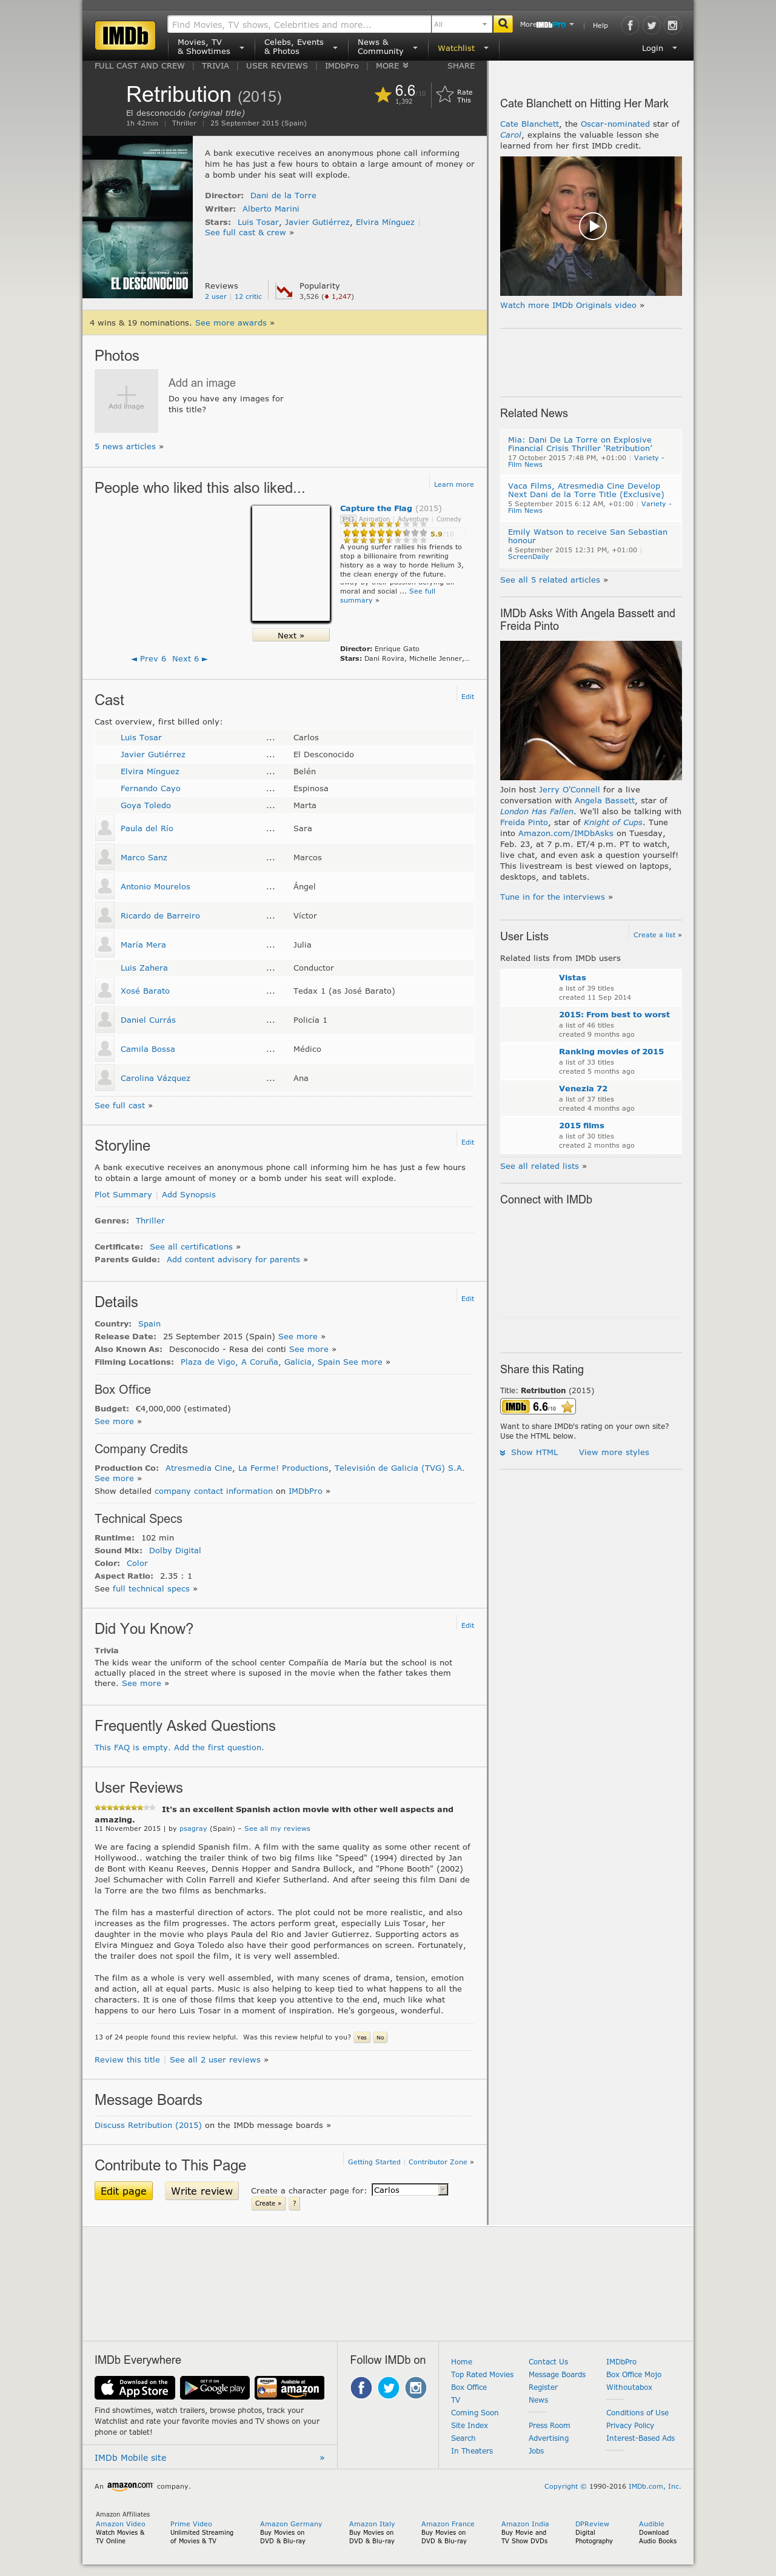
Task: Click SHARE in the title bar
Action: point(461,66)
